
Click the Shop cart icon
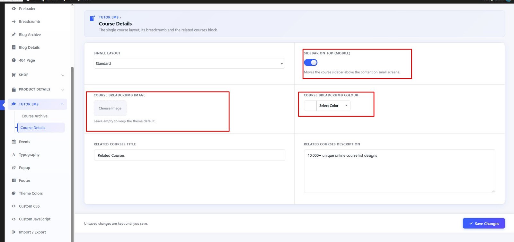coord(13,75)
